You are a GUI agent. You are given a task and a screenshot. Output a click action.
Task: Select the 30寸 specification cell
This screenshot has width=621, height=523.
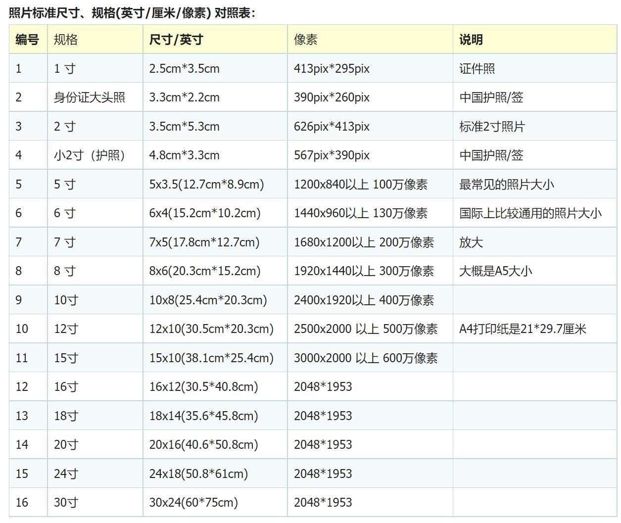64,502
